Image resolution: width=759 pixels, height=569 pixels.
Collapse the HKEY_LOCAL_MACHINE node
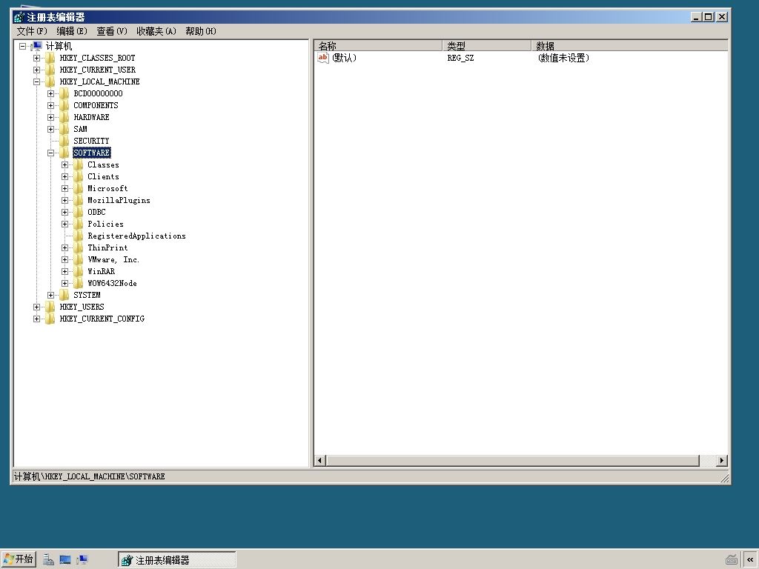point(36,81)
